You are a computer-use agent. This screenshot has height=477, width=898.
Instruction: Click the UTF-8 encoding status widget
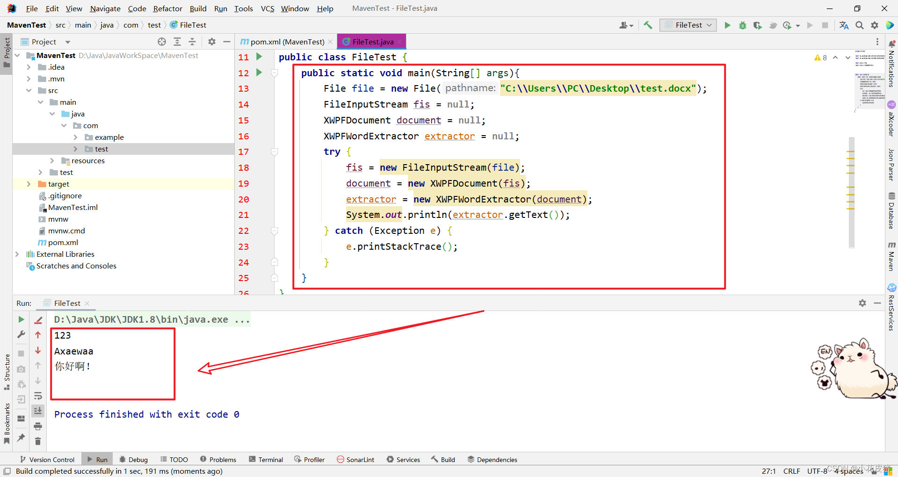coord(817,471)
